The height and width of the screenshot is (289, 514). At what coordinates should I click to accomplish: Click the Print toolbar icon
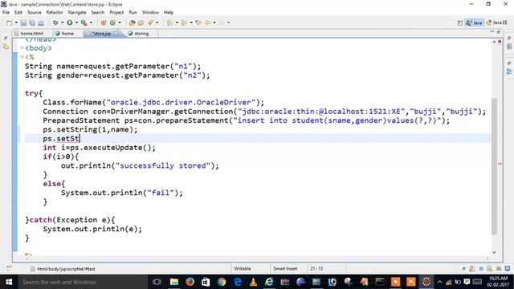tap(41, 22)
